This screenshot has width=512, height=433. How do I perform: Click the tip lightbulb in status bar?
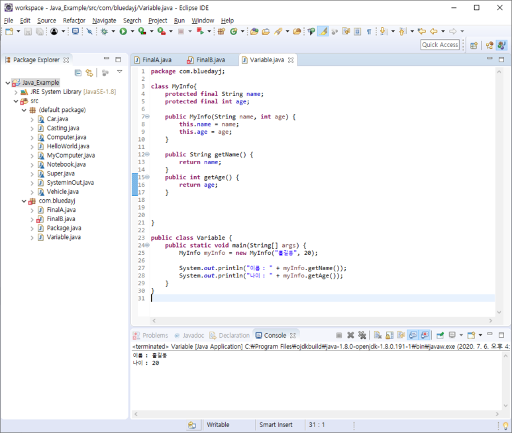coord(505,426)
